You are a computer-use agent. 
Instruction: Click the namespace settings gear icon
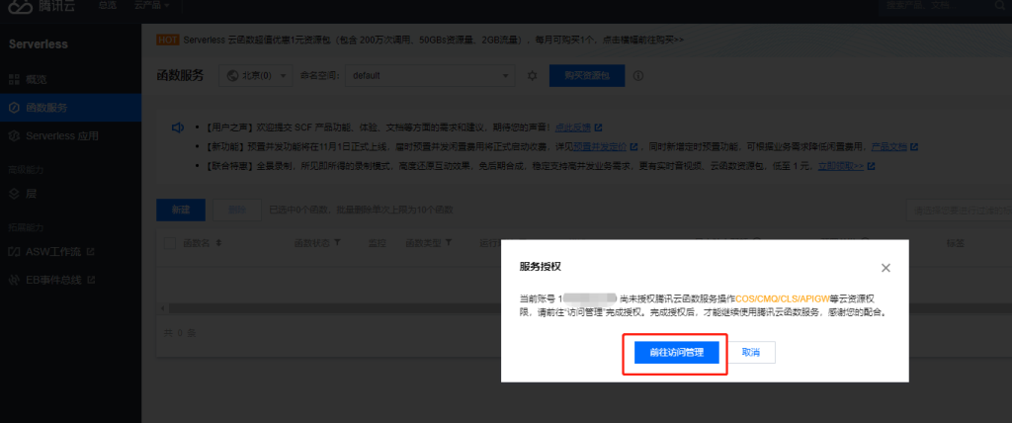[x=533, y=75]
